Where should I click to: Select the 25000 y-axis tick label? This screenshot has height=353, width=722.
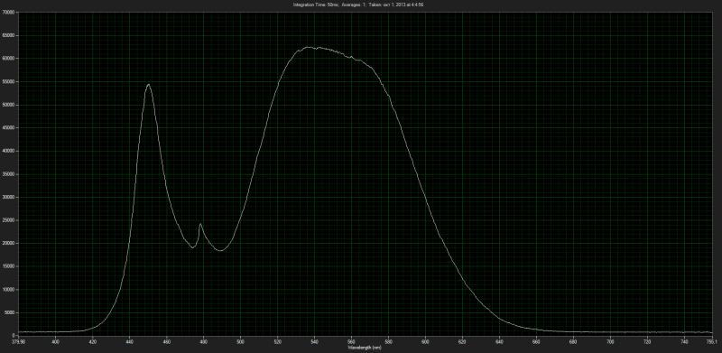click(x=9, y=220)
